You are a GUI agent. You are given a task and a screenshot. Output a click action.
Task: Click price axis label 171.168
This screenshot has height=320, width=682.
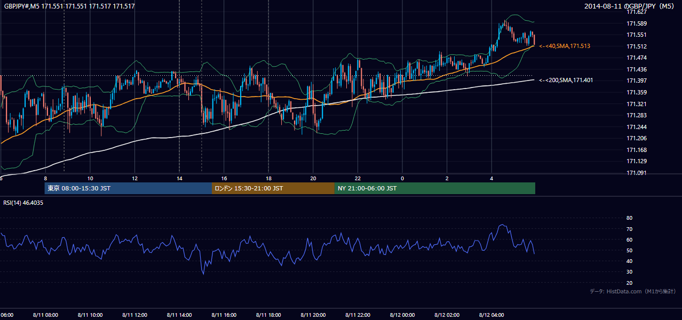[636, 150]
